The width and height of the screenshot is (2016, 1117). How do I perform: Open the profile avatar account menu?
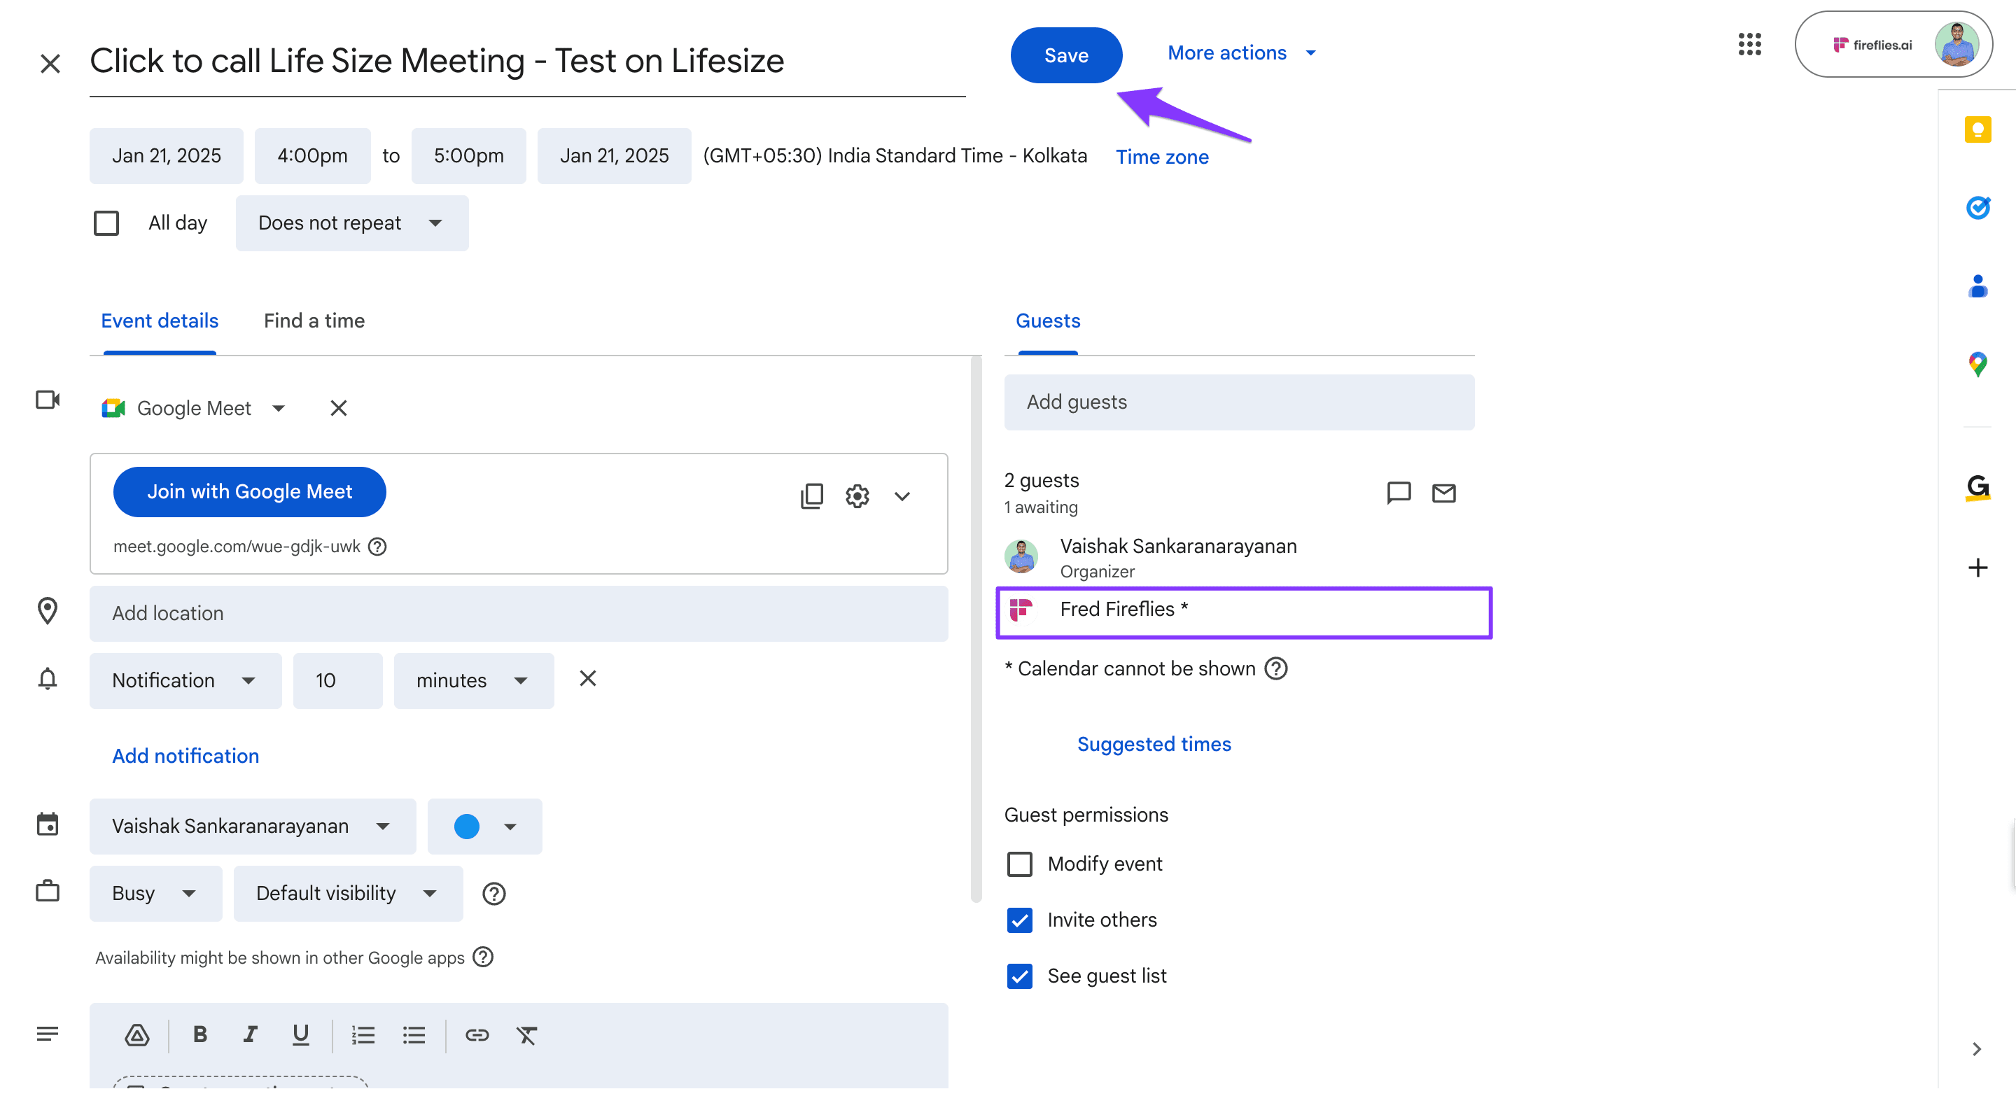click(1956, 45)
